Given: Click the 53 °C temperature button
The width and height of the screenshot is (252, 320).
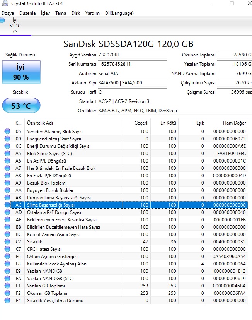Looking at the screenshot, I should (21, 106).
